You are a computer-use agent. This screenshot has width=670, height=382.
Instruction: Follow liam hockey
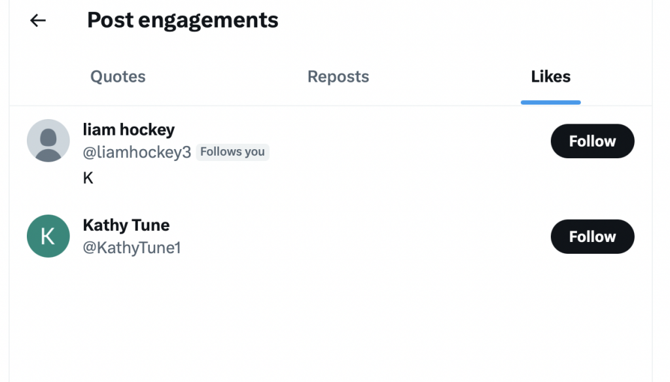[592, 141]
